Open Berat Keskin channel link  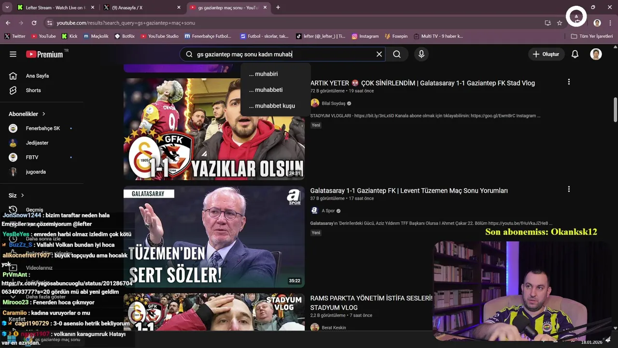click(334, 328)
